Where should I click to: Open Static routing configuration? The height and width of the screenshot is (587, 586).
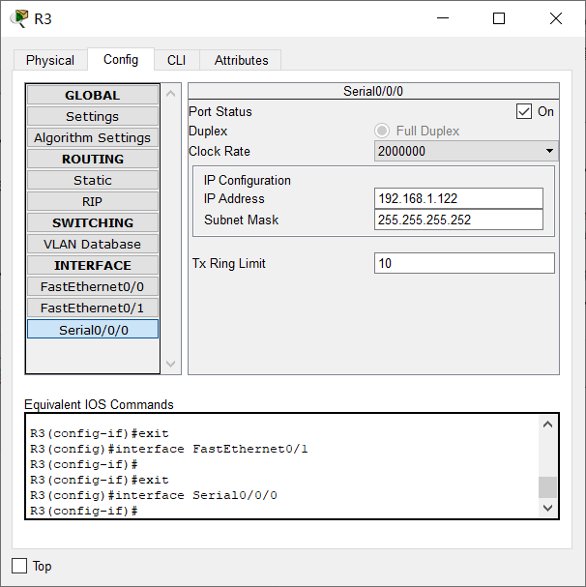coord(93,181)
